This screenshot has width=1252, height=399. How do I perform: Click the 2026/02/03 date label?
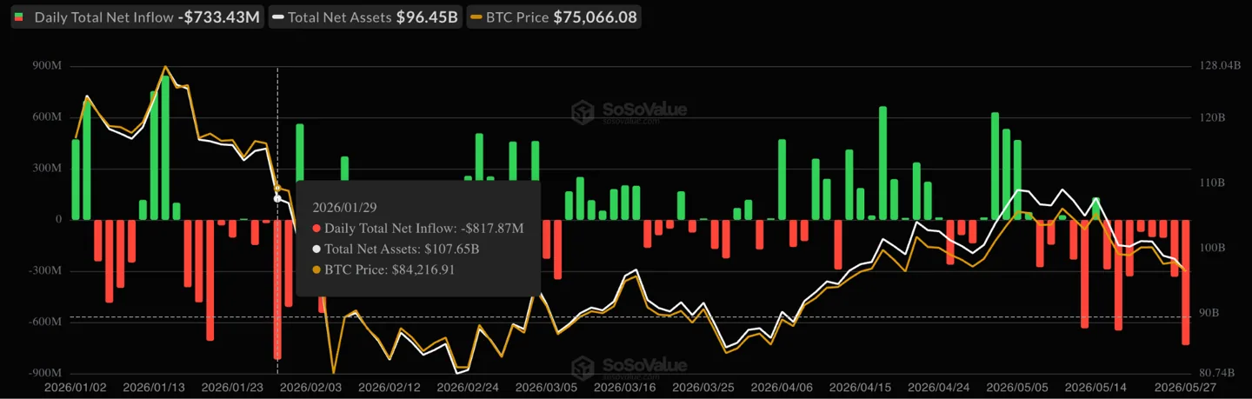point(311,387)
